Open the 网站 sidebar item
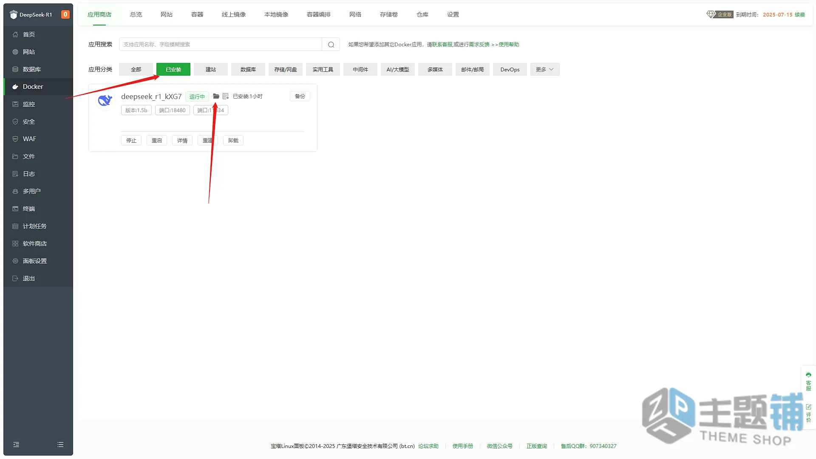Image resolution: width=816 pixels, height=459 pixels. tap(38, 52)
